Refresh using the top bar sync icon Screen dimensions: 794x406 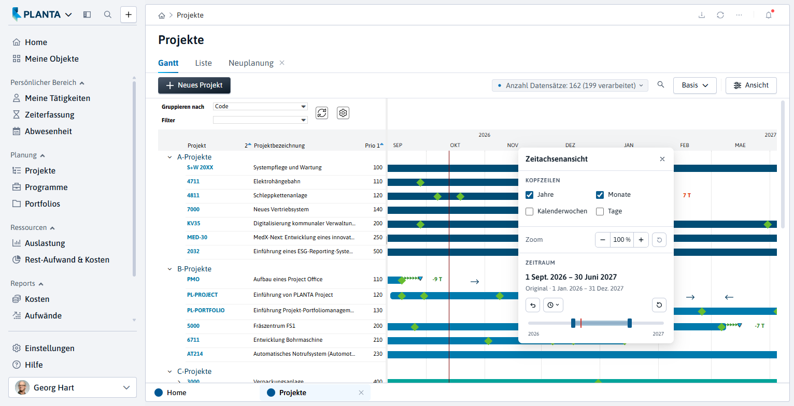(720, 15)
